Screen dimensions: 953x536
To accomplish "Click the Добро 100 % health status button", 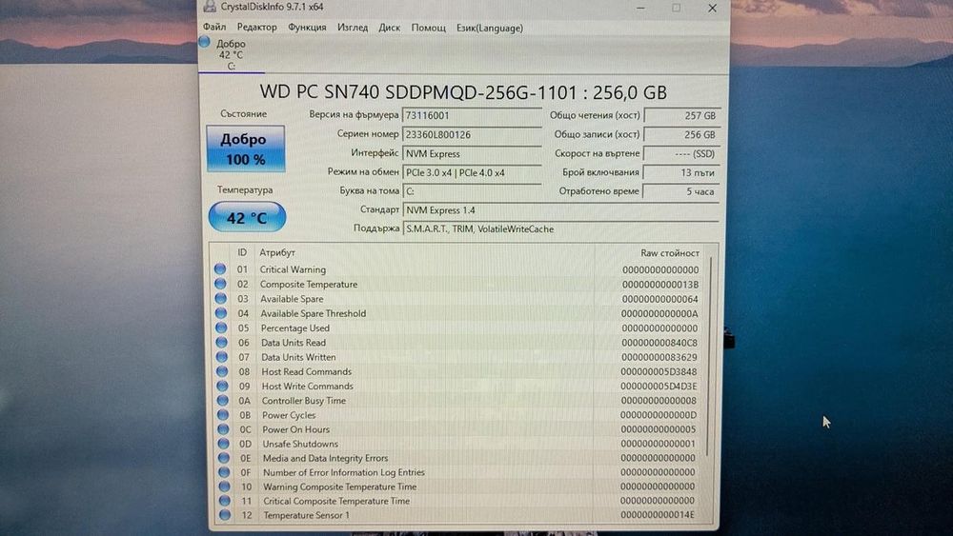I will (x=245, y=149).
